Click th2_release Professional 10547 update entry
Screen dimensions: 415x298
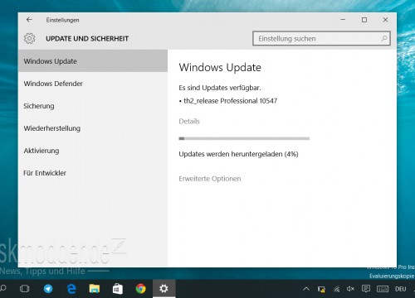(x=228, y=101)
